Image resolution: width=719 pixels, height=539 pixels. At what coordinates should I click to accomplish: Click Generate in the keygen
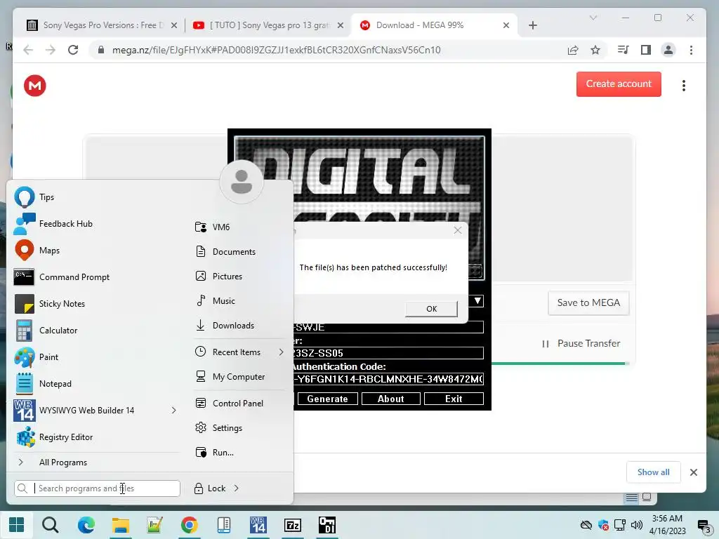tap(327, 399)
